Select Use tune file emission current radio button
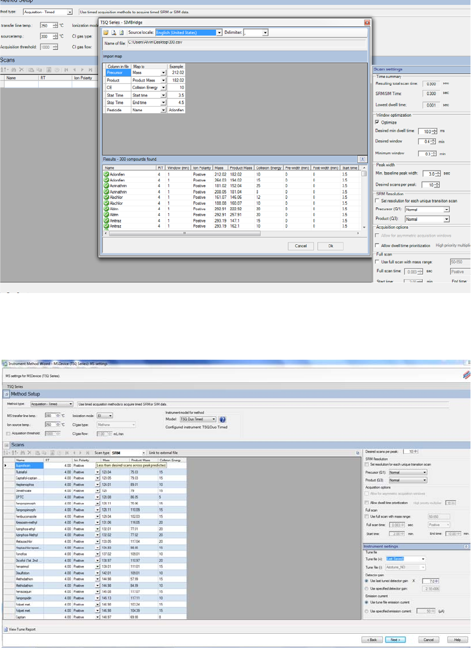The image size is (471, 648). click(367, 603)
